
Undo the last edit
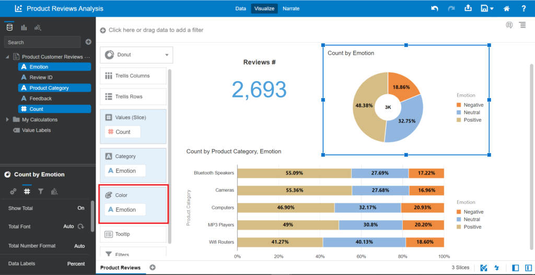tap(434, 8)
